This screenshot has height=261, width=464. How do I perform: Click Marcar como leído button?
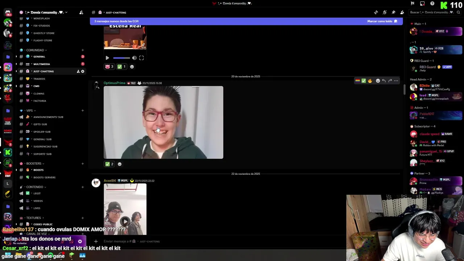(x=382, y=21)
